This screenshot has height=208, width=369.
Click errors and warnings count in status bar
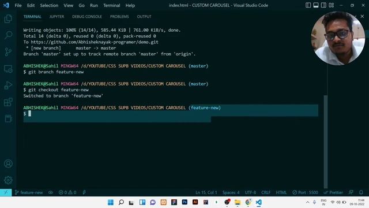[x=67, y=192]
